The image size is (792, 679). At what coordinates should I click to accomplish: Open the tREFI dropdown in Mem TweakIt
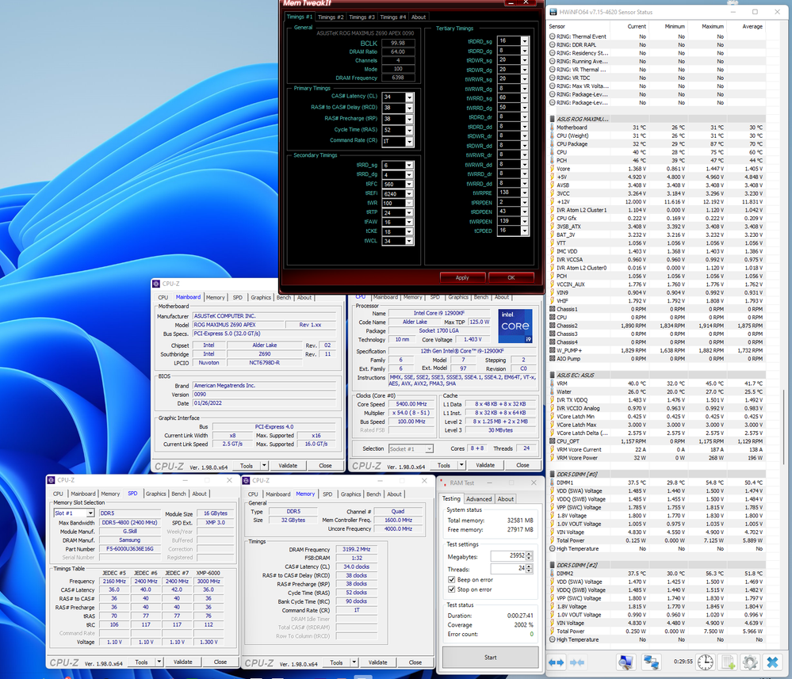[x=409, y=194]
